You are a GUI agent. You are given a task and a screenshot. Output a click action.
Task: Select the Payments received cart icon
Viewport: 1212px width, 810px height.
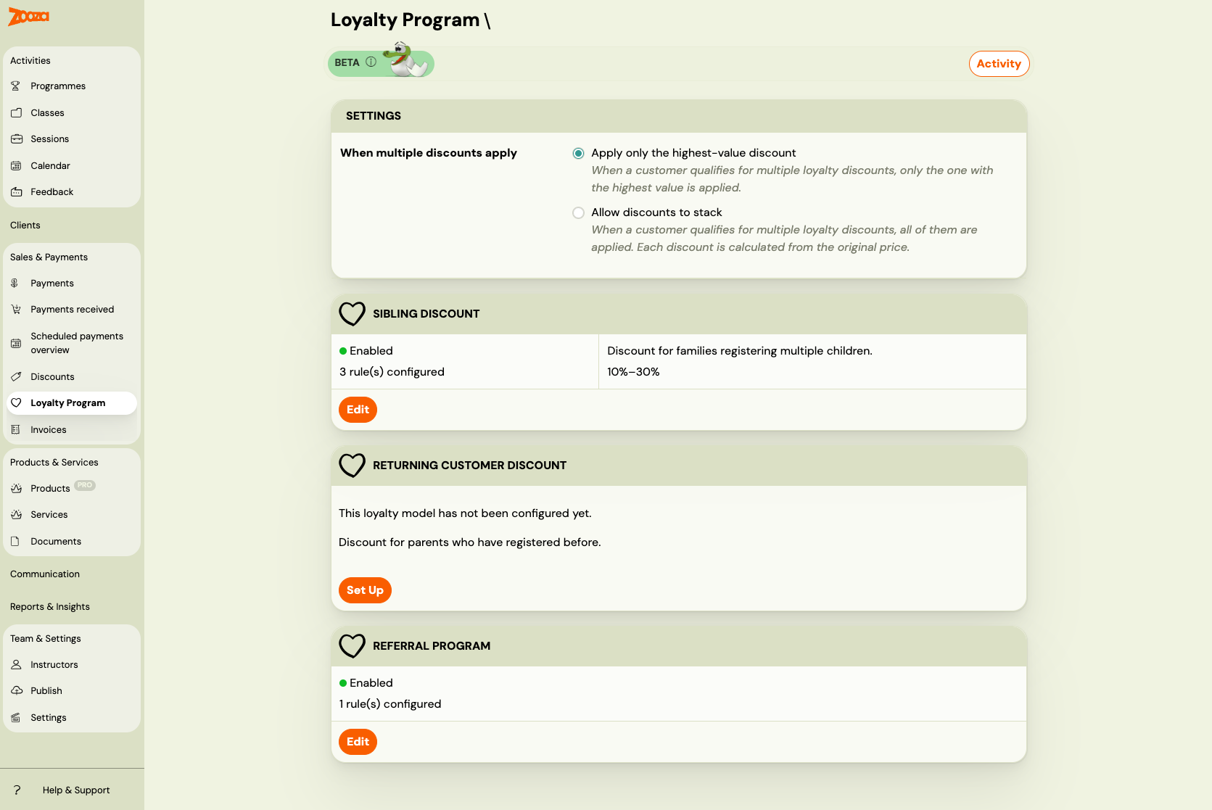click(x=17, y=309)
